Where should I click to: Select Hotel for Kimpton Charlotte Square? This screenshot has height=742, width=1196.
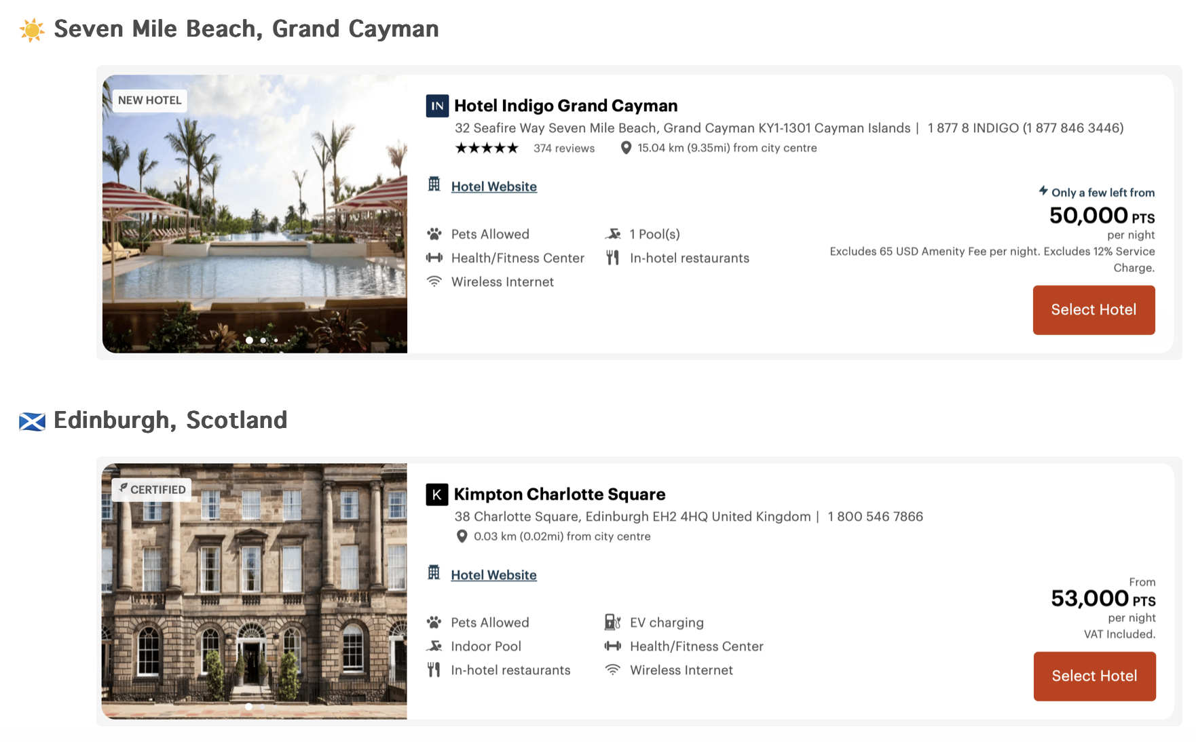pyautogui.click(x=1095, y=676)
